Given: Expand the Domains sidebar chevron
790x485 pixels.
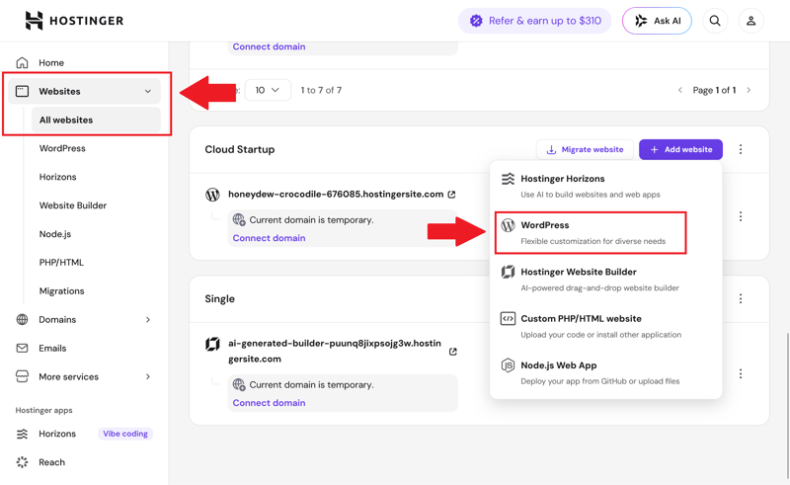Looking at the screenshot, I should [x=148, y=320].
